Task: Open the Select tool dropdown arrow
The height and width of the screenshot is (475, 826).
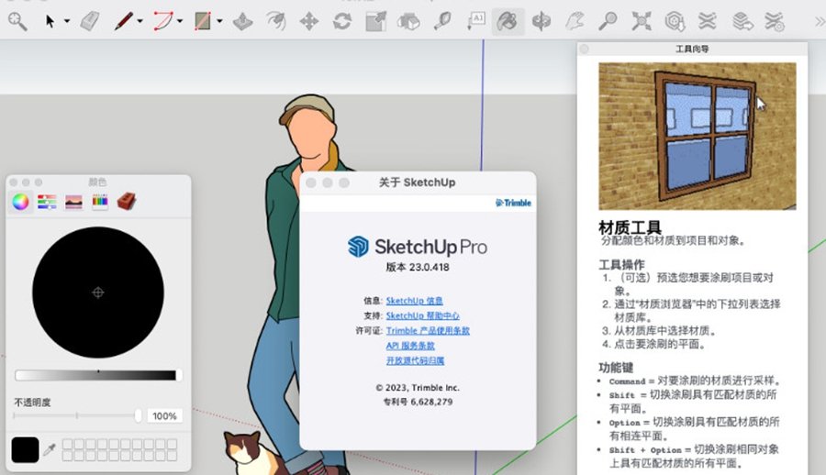Action: pos(67,22)
